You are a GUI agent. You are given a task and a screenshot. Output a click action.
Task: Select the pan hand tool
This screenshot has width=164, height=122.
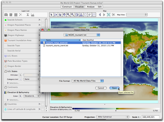[x=64, y=15]
